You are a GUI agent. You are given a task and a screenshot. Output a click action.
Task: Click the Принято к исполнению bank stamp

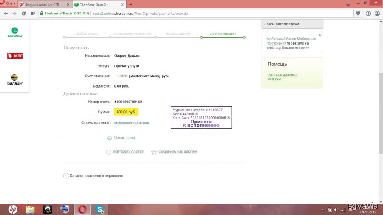click(x=201, y=118)
